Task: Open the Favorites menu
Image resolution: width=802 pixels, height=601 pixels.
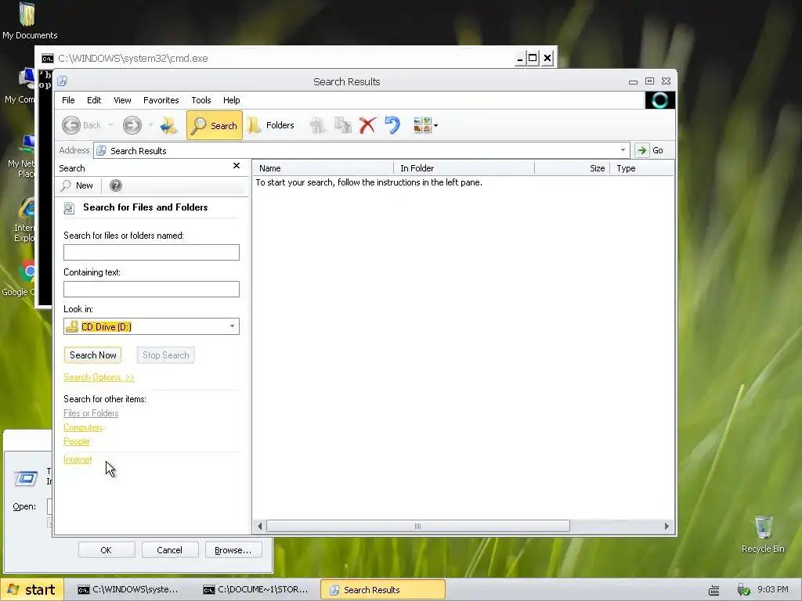Action: pos(161,100)
